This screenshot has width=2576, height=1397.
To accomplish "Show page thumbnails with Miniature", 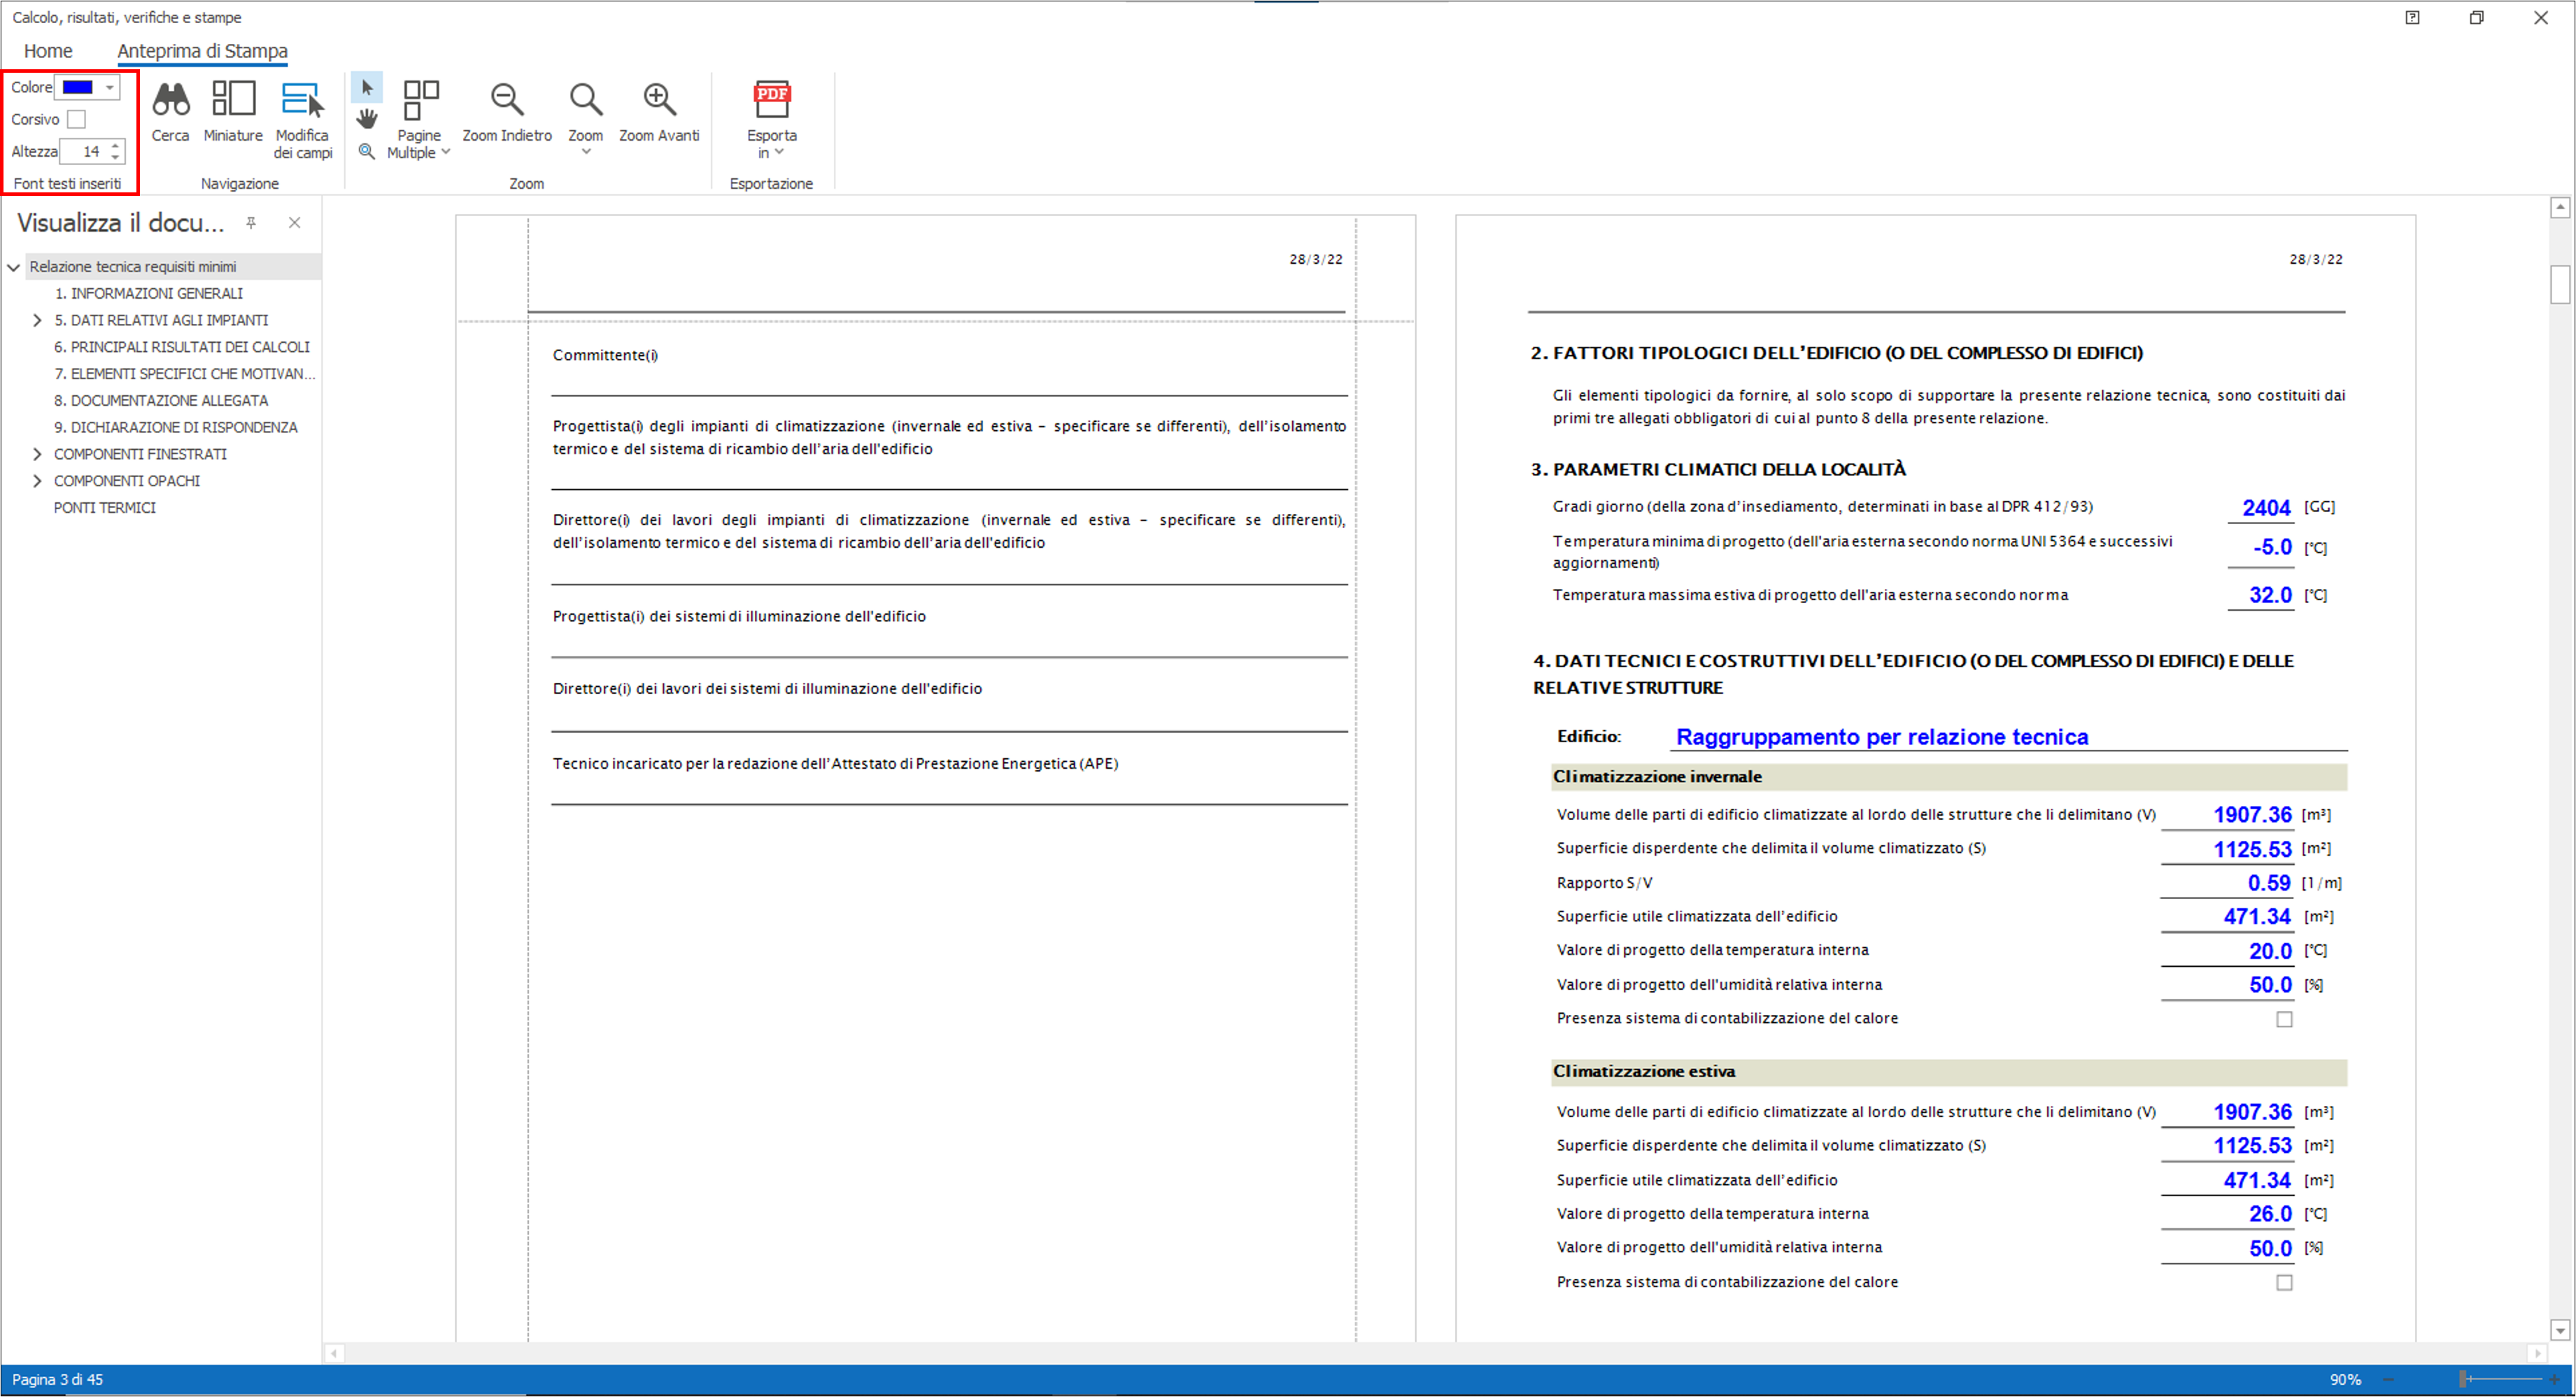I will 233,112.
